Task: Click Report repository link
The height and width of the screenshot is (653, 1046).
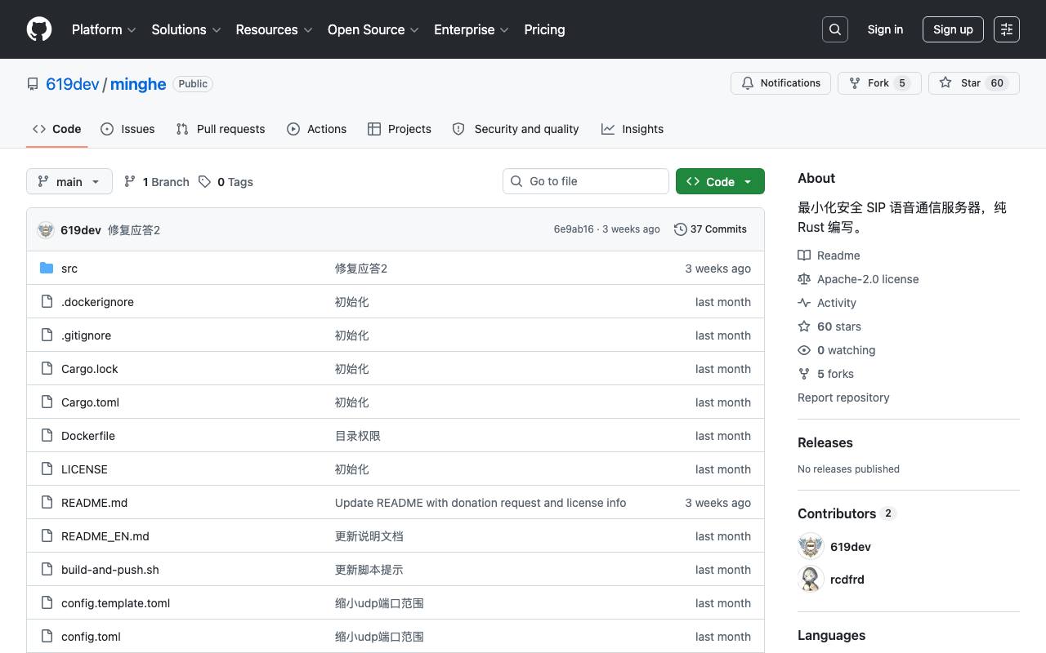Action: 843,398
